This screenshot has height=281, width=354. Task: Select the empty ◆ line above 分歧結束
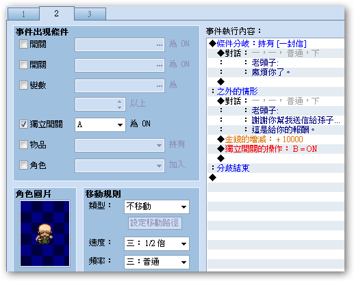[276, 159]
